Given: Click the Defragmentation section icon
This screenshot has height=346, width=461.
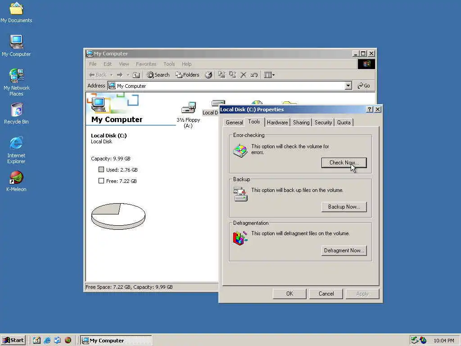Looking at the screenshot, I should coord(240,238).
